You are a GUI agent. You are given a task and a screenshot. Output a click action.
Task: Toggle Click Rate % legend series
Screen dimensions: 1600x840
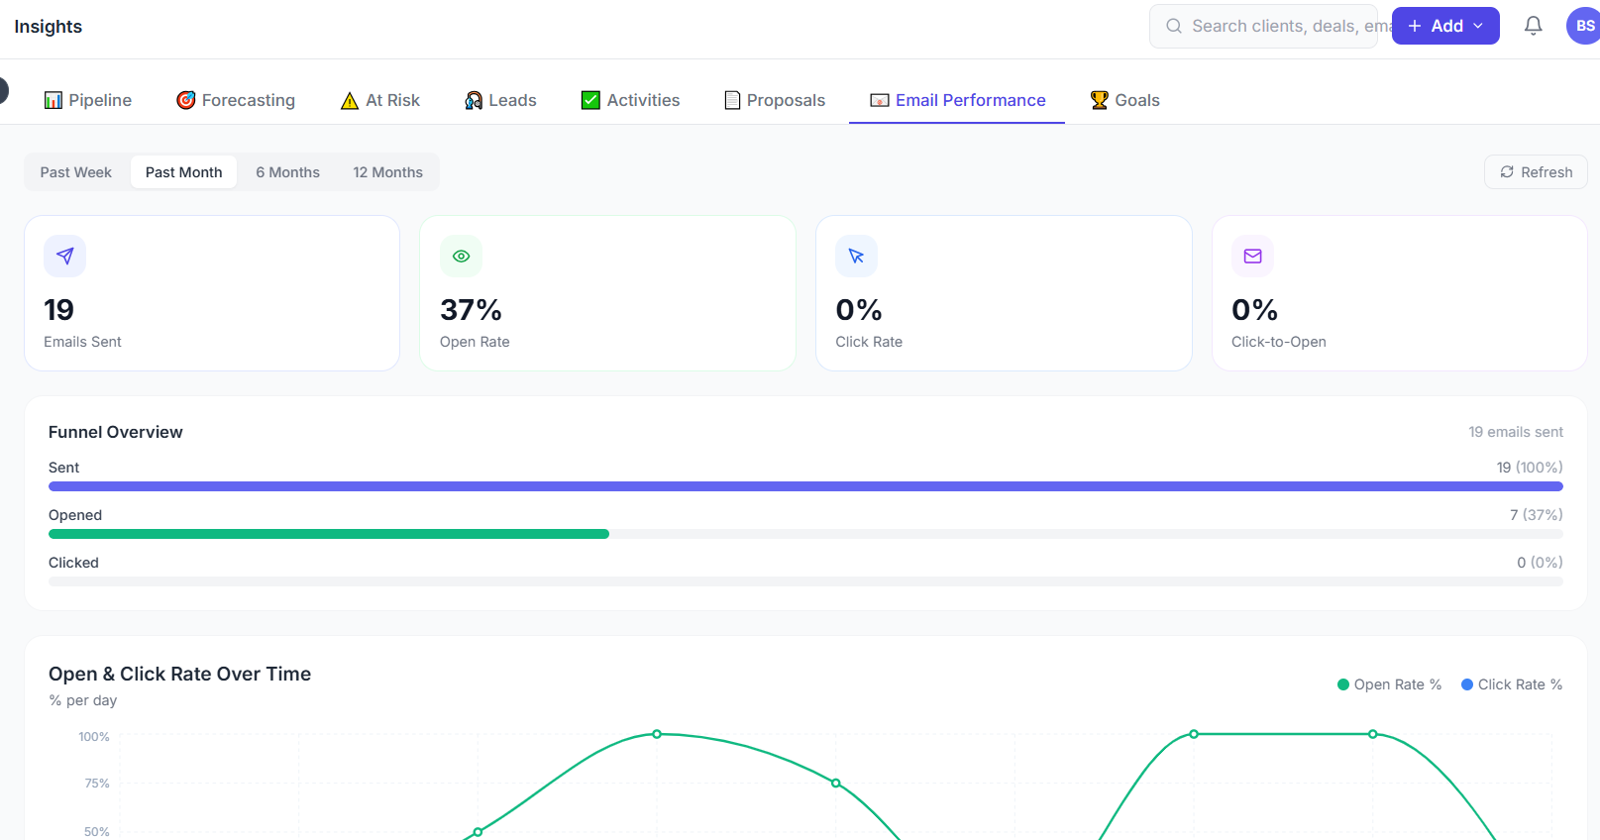[1512, 684]
